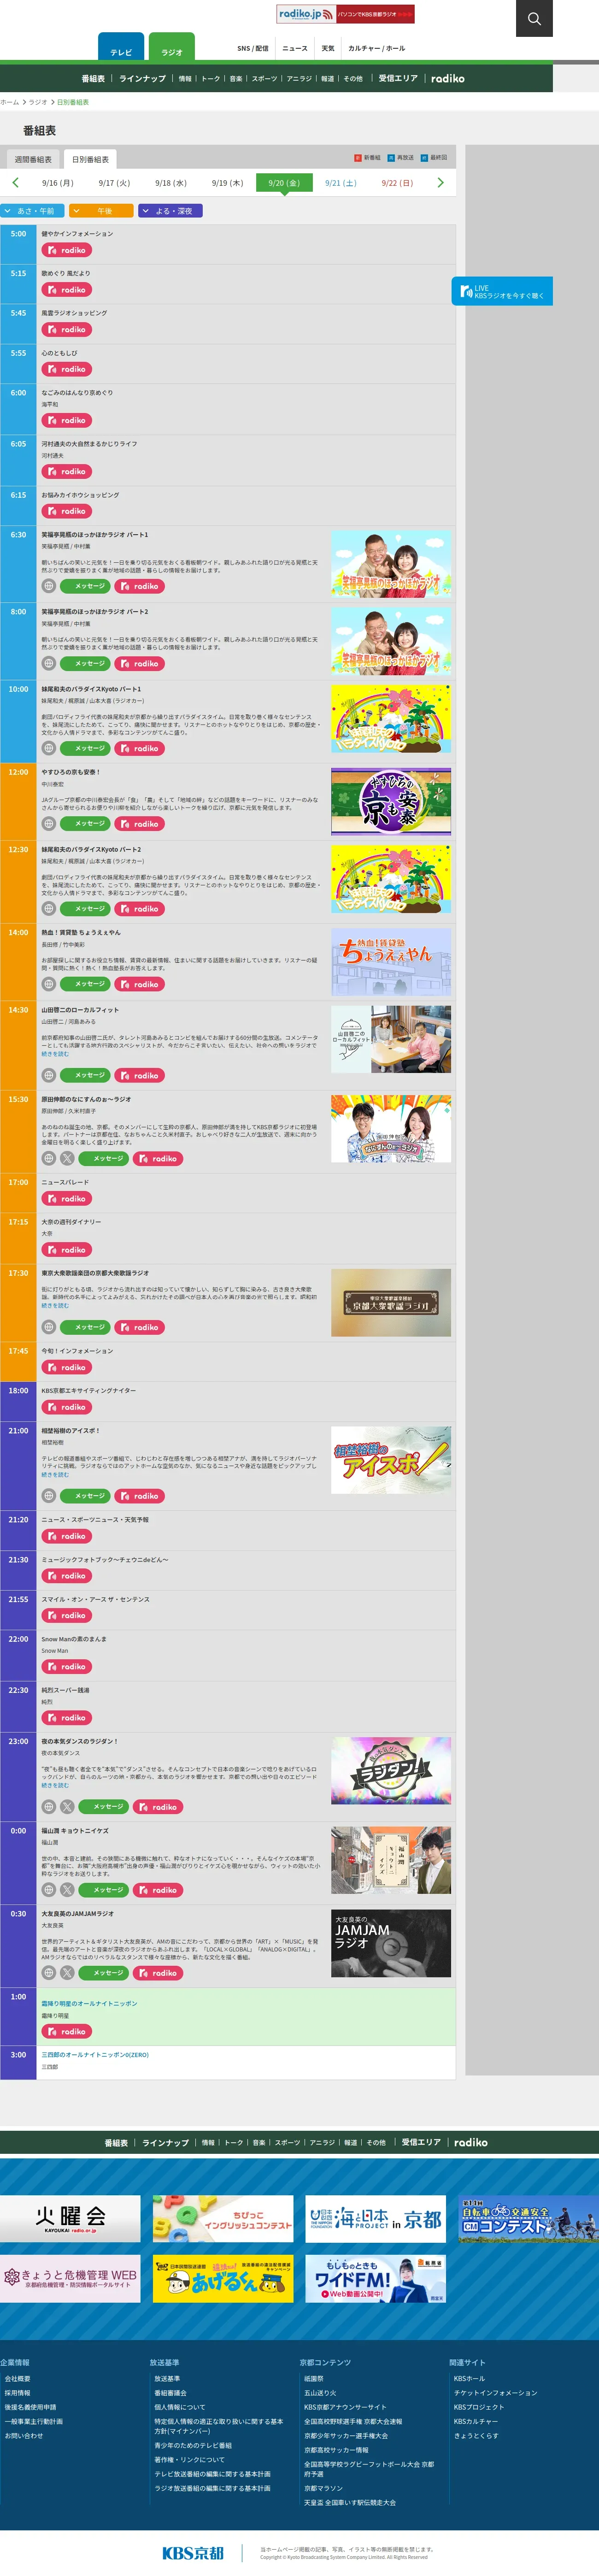
Task: Open radiko for 6:00 なごみのはんなり京めぐり
Action: 66,420
